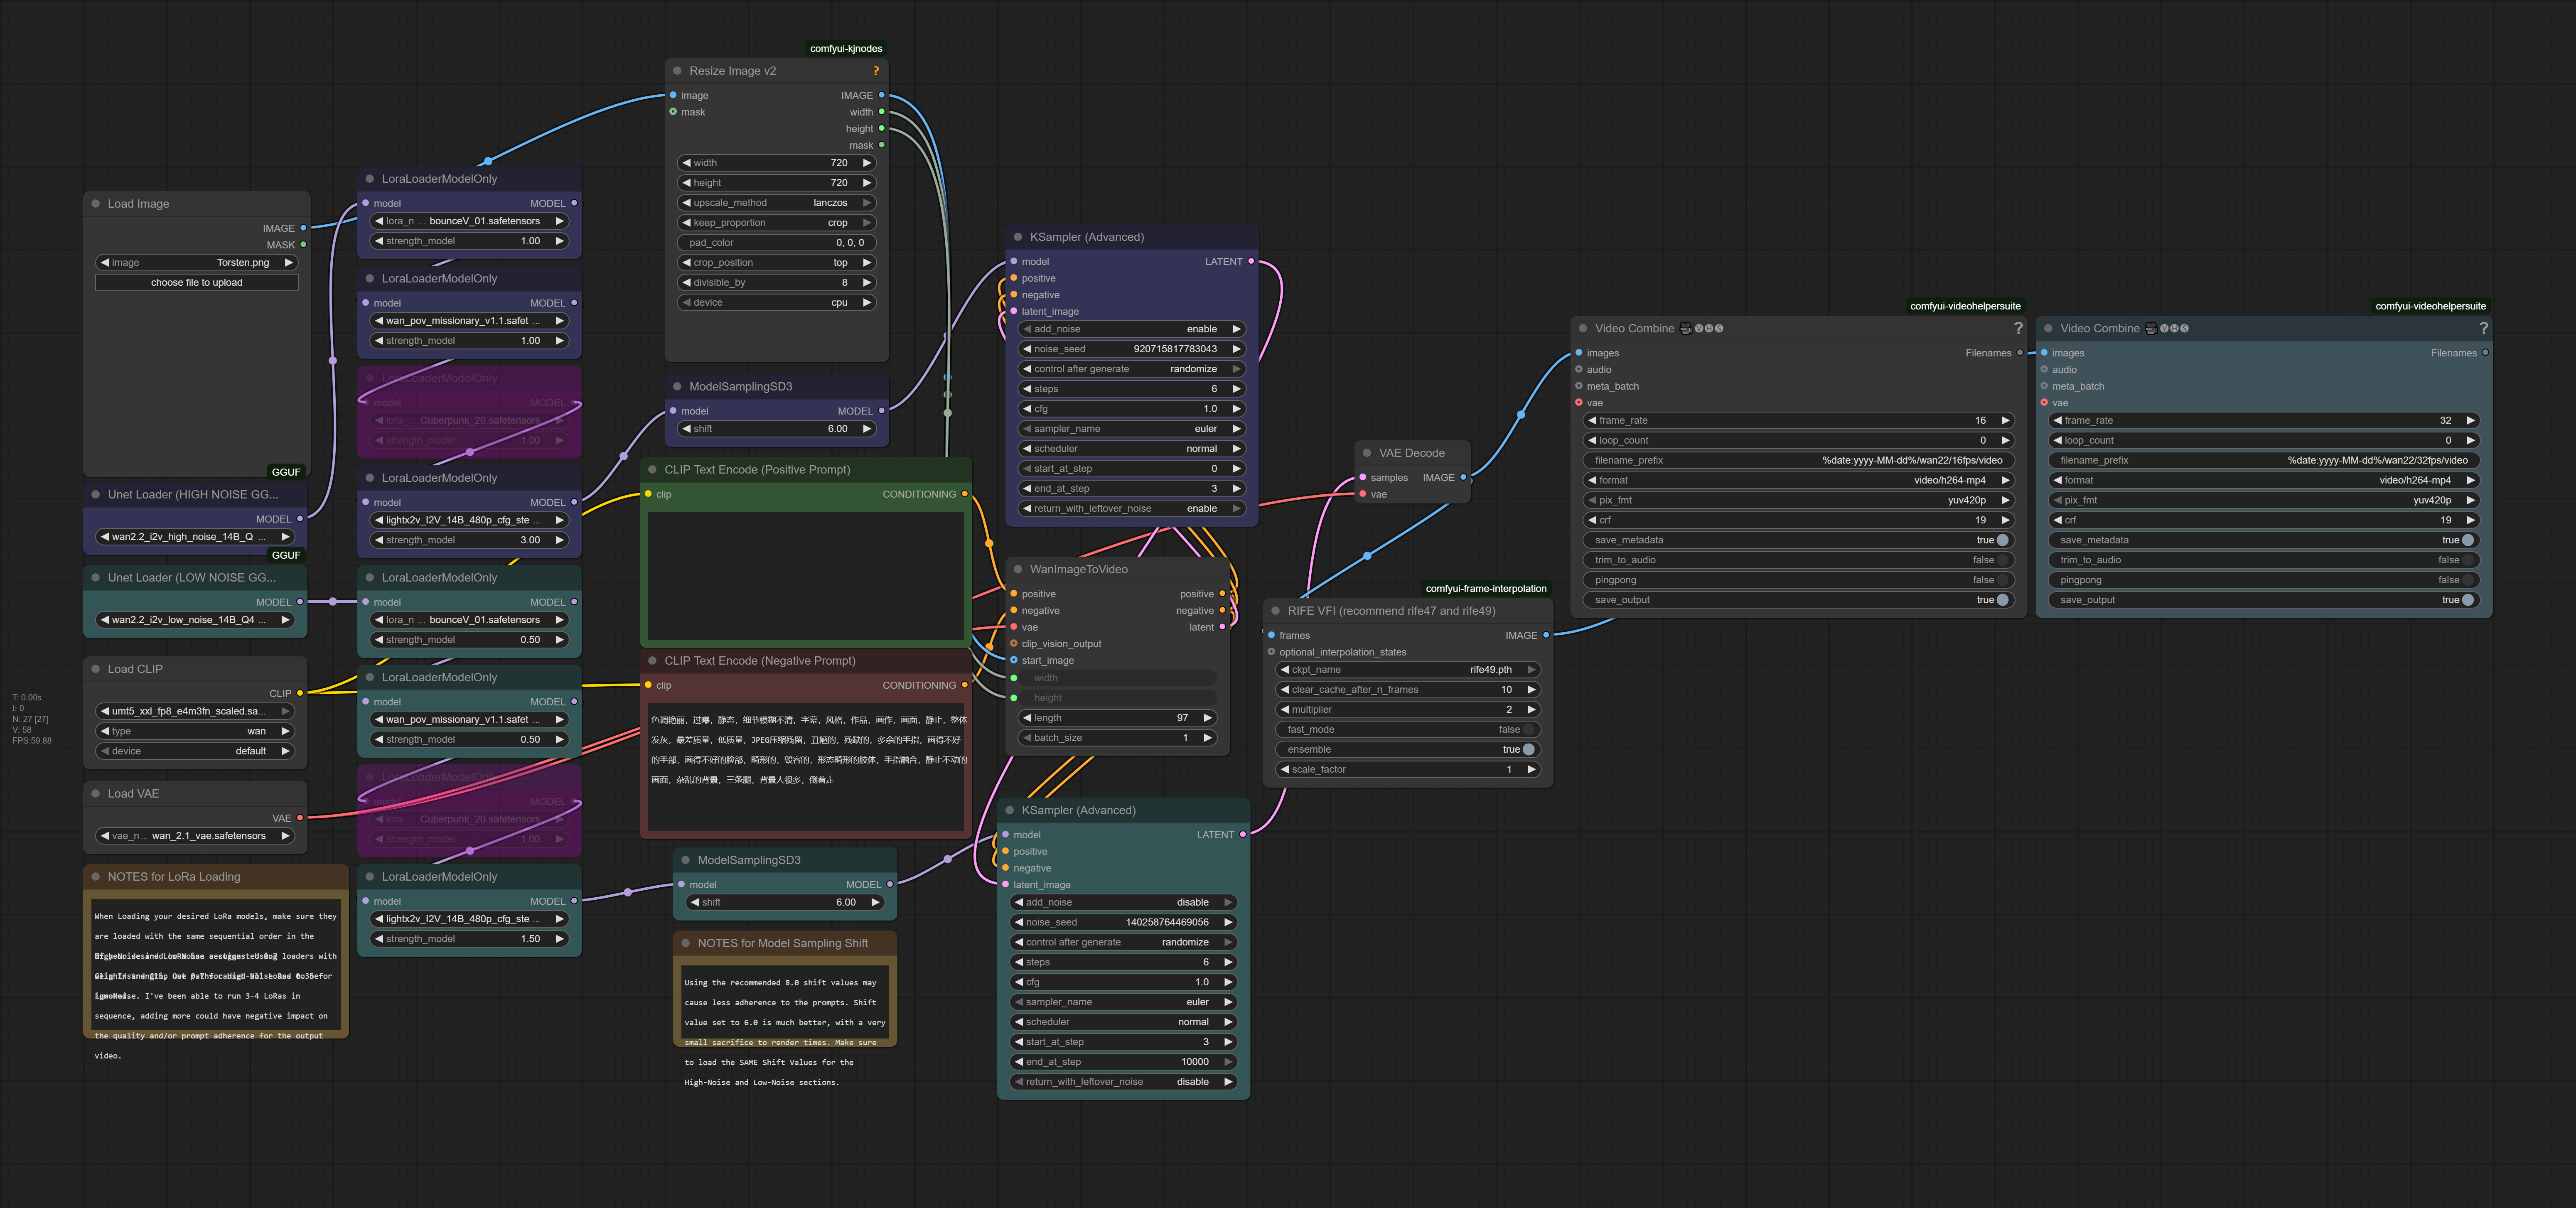Click Torsten.png image selector in Load Image

197,263
